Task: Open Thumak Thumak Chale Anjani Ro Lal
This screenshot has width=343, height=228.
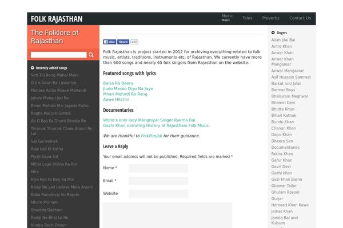Action: point(62,131)
